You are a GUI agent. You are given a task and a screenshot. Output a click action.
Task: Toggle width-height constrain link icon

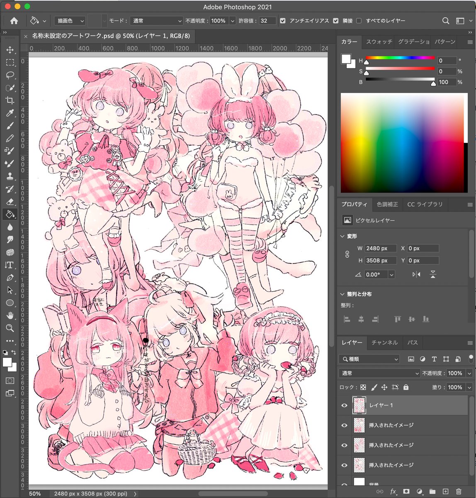click(347, 254)
